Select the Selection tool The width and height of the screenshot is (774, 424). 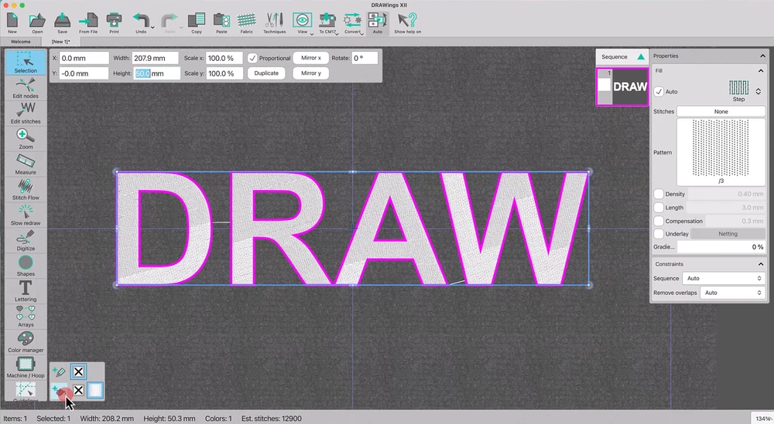click(26, 63)
